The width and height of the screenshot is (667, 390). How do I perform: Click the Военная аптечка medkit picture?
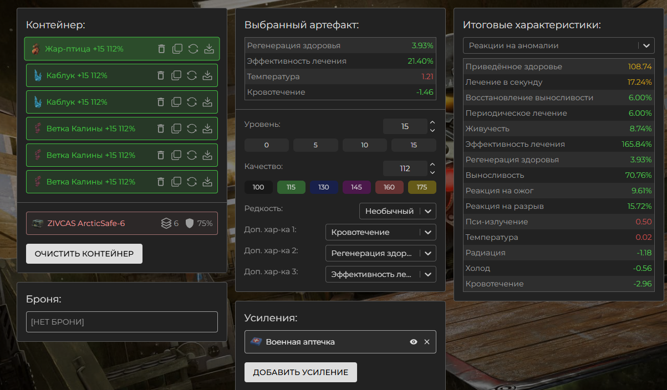coord(256,342)
